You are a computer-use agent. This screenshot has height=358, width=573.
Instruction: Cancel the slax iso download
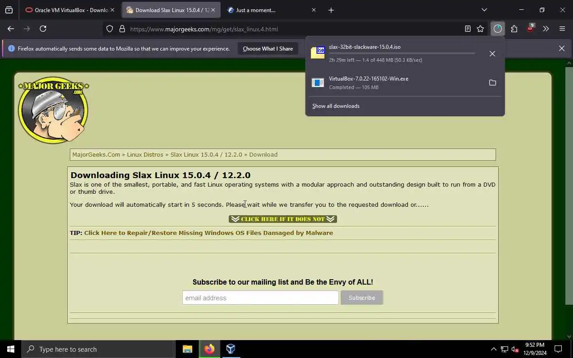click(x=492, y=54)
